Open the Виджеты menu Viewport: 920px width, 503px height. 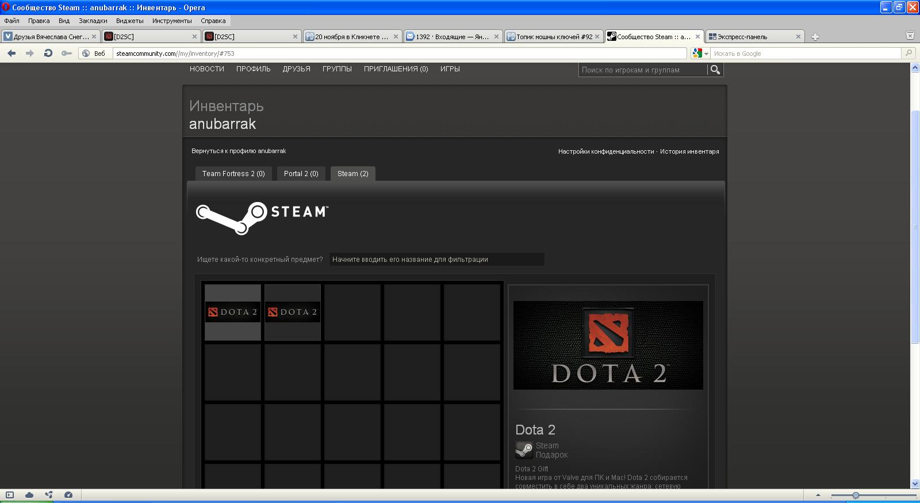tap(129, 21)
